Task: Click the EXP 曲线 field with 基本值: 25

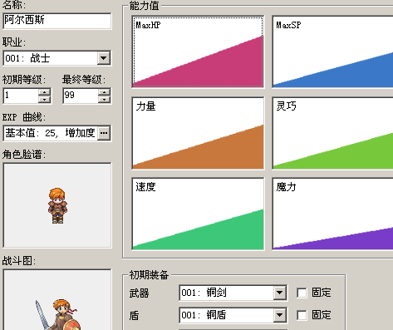Action: (51, 133)
